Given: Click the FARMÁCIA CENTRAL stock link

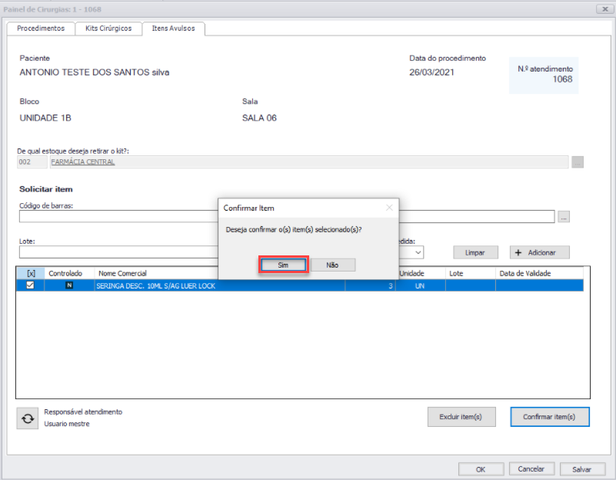Looking at the screenshot, I should pyautogui.click(x=83, y=162).
